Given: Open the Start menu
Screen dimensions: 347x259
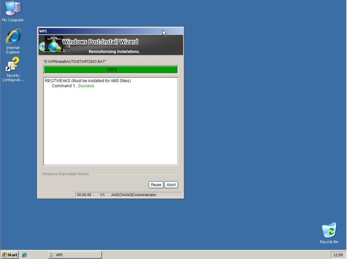Looking at the screenshot, I should coord(10,255).
